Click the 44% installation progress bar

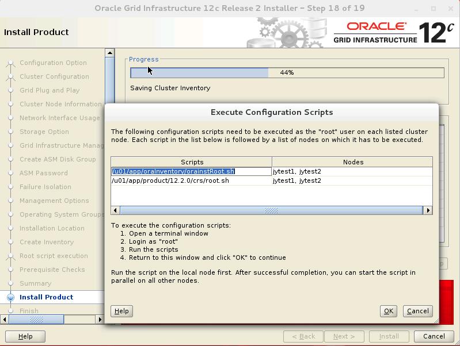[x=287, y=72]
